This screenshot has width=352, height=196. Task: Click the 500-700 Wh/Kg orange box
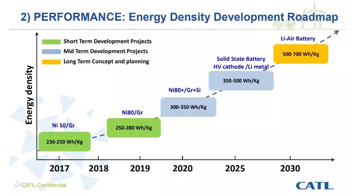click(x=301, y=54)
